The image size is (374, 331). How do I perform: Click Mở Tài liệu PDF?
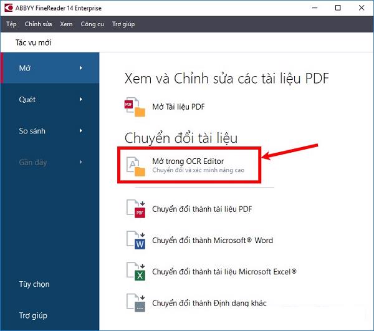coord(178,107)
